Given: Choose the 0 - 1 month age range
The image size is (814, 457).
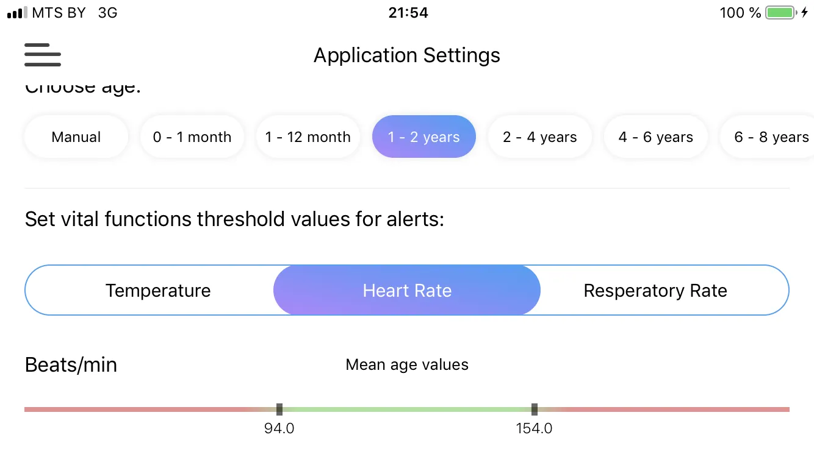Looking at the screenshot, I should [x=192, y=137].
